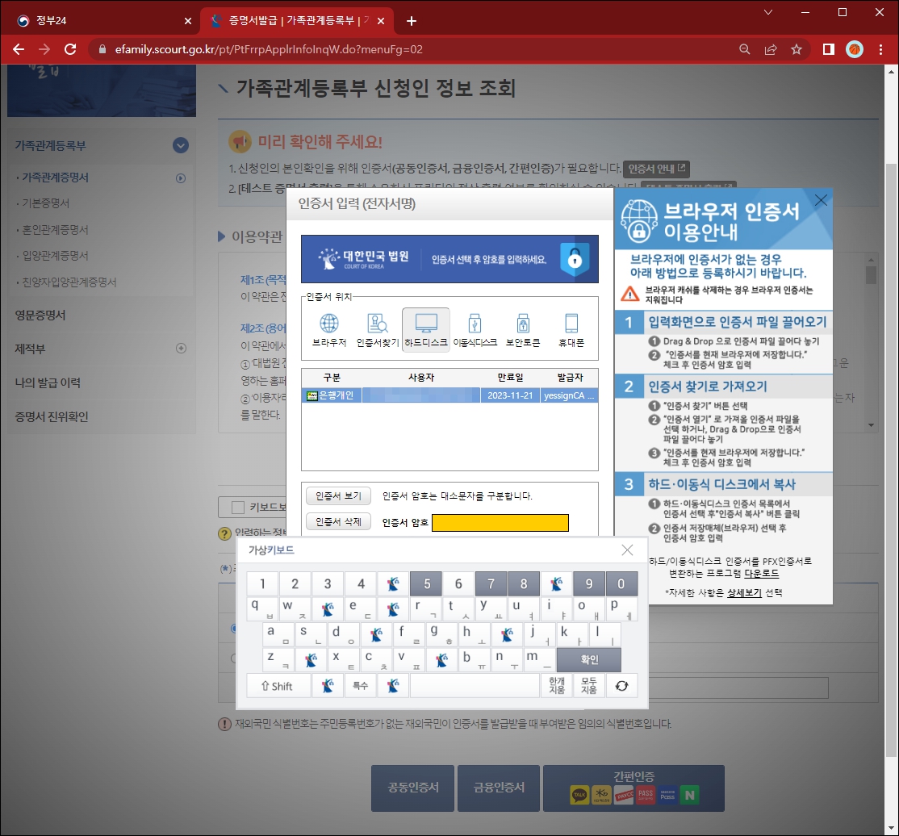This screenshot has width=899, height=836.
Task: Click the 특수 key on virtual keyboard
Action: [360, 686]
